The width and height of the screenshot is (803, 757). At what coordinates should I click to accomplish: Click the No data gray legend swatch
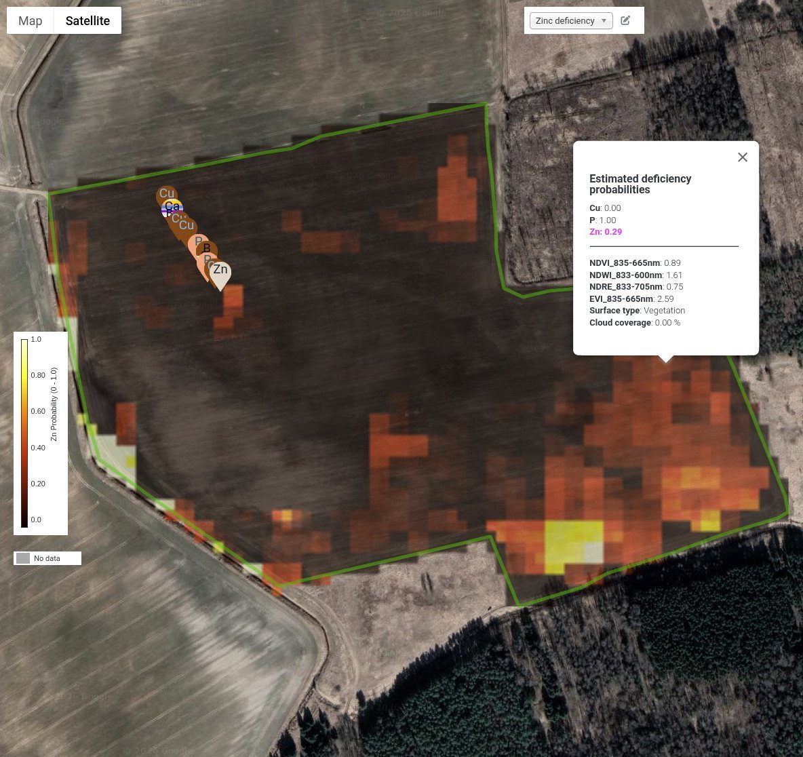(23, 558)
